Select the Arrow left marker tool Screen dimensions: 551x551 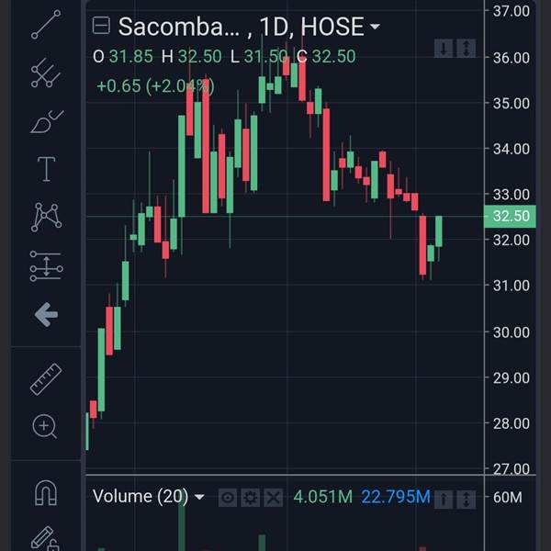point(47,314)
